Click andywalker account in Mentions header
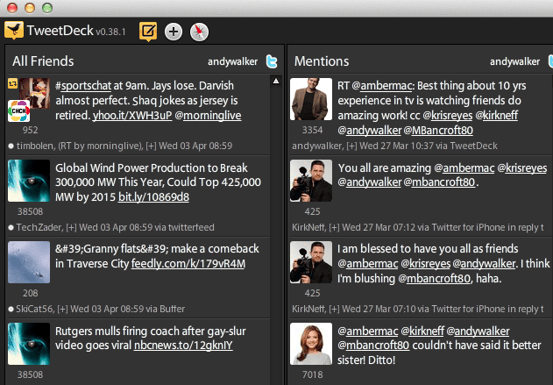 (515, 61)
